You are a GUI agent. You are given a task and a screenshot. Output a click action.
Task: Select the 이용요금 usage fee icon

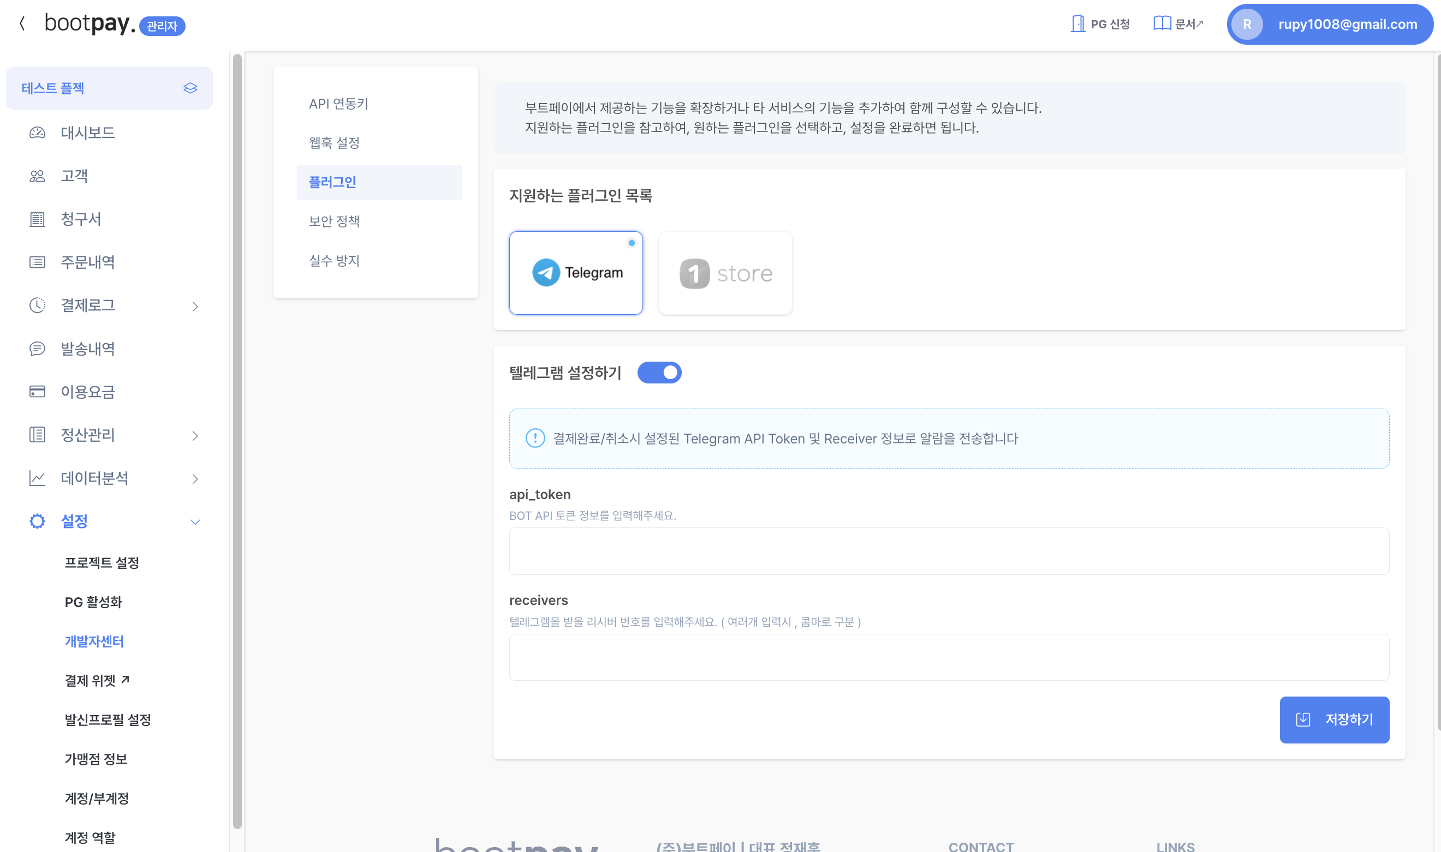tap(36, 392)
